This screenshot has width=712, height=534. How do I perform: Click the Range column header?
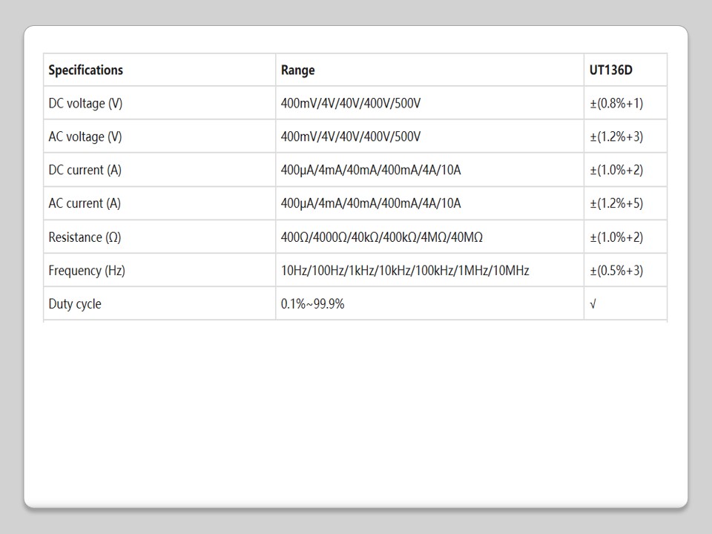click(x=297, y=70)
